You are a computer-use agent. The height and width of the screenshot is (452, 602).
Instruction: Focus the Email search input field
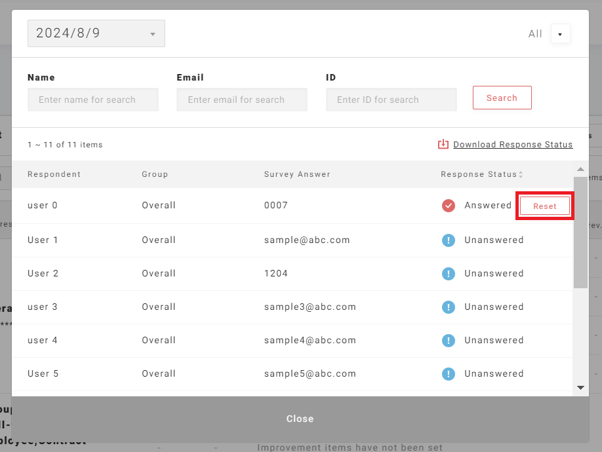(x=242, y=100)
